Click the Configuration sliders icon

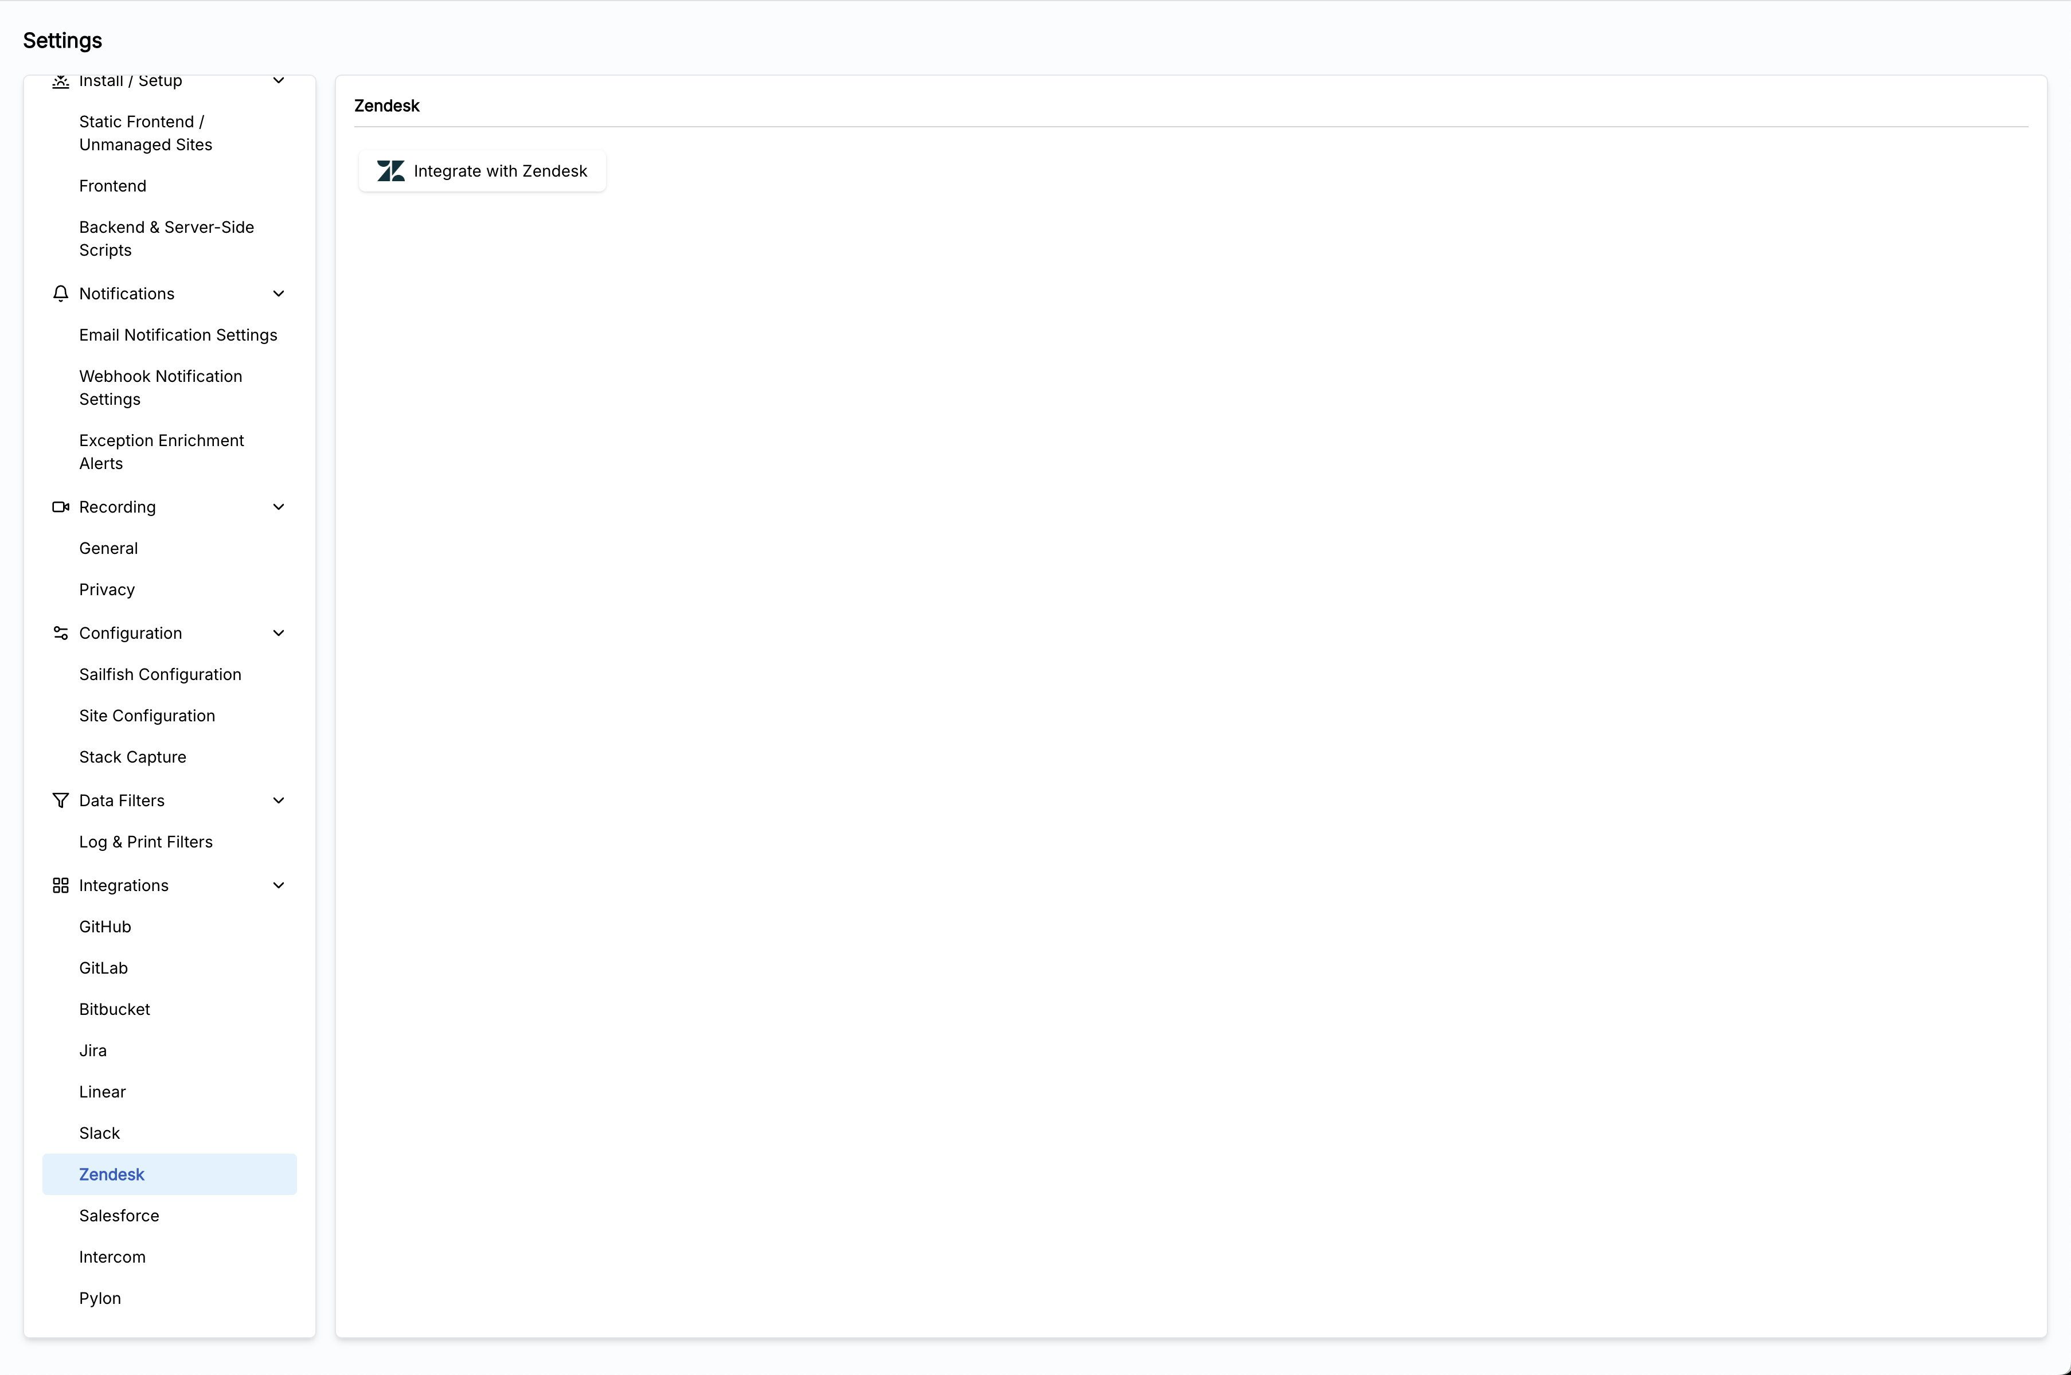coord(61,633)
